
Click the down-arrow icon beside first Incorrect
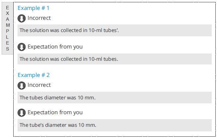[22, 18]
